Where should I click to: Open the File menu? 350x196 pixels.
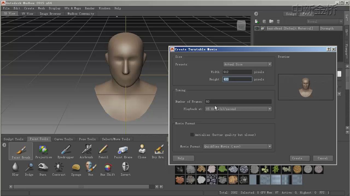tap(6, 8)
